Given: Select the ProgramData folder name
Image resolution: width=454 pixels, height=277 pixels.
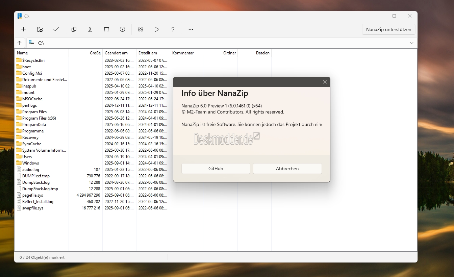Looking at the screenshot, I should tap(34, 125).
